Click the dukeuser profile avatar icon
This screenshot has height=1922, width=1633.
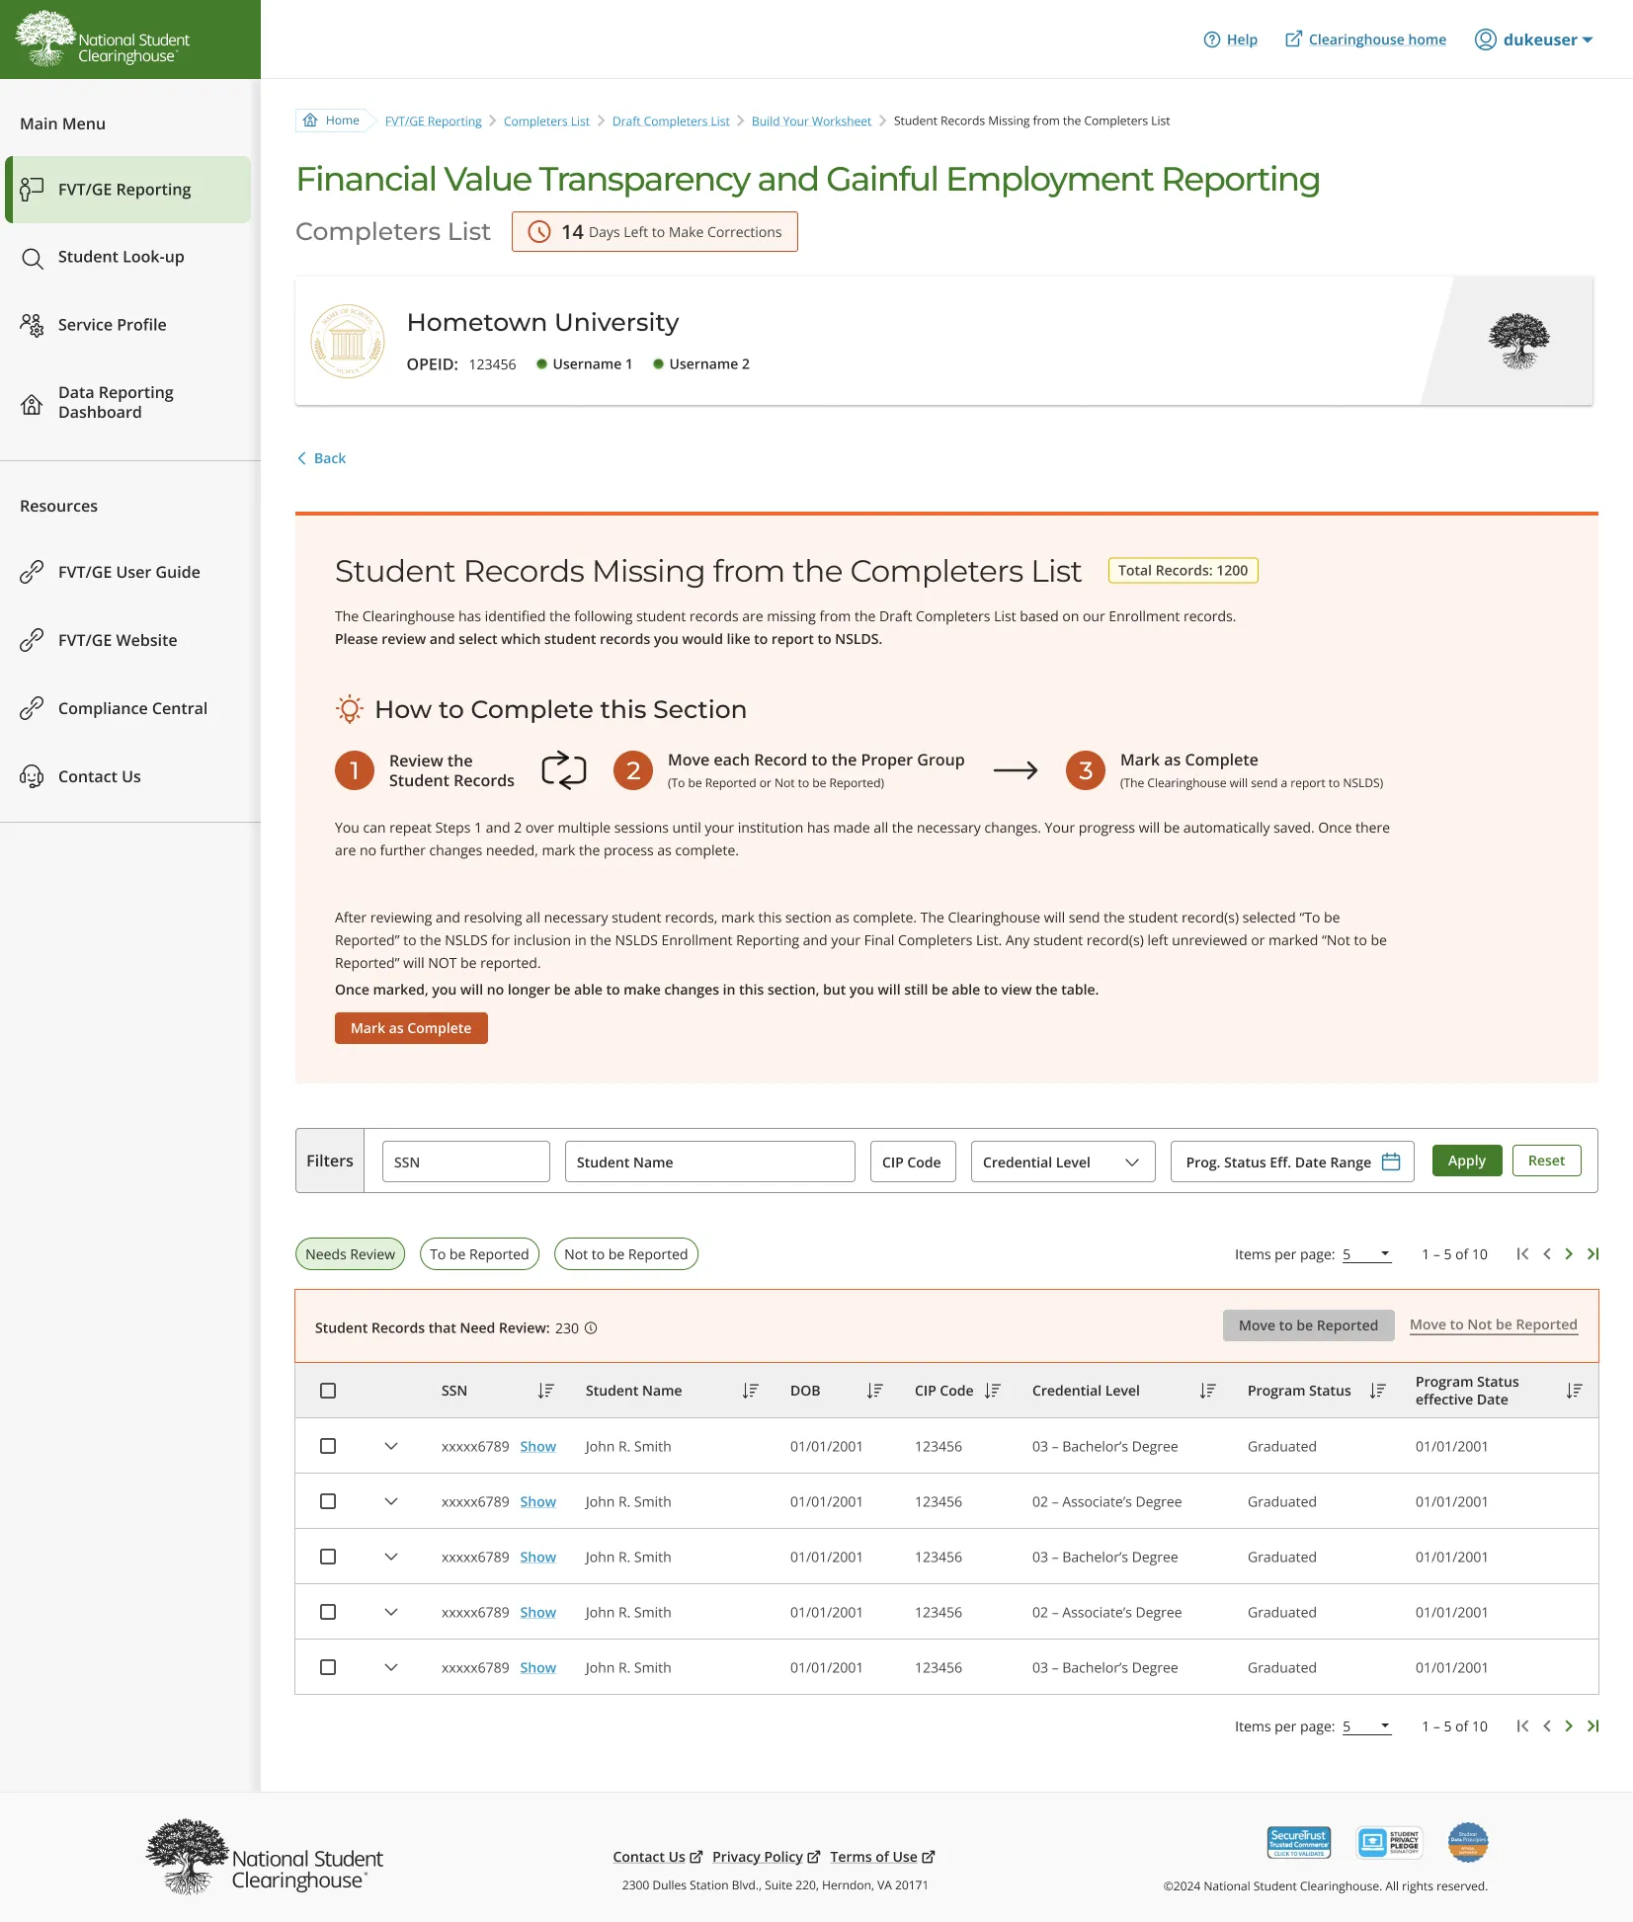[1485, 40]
